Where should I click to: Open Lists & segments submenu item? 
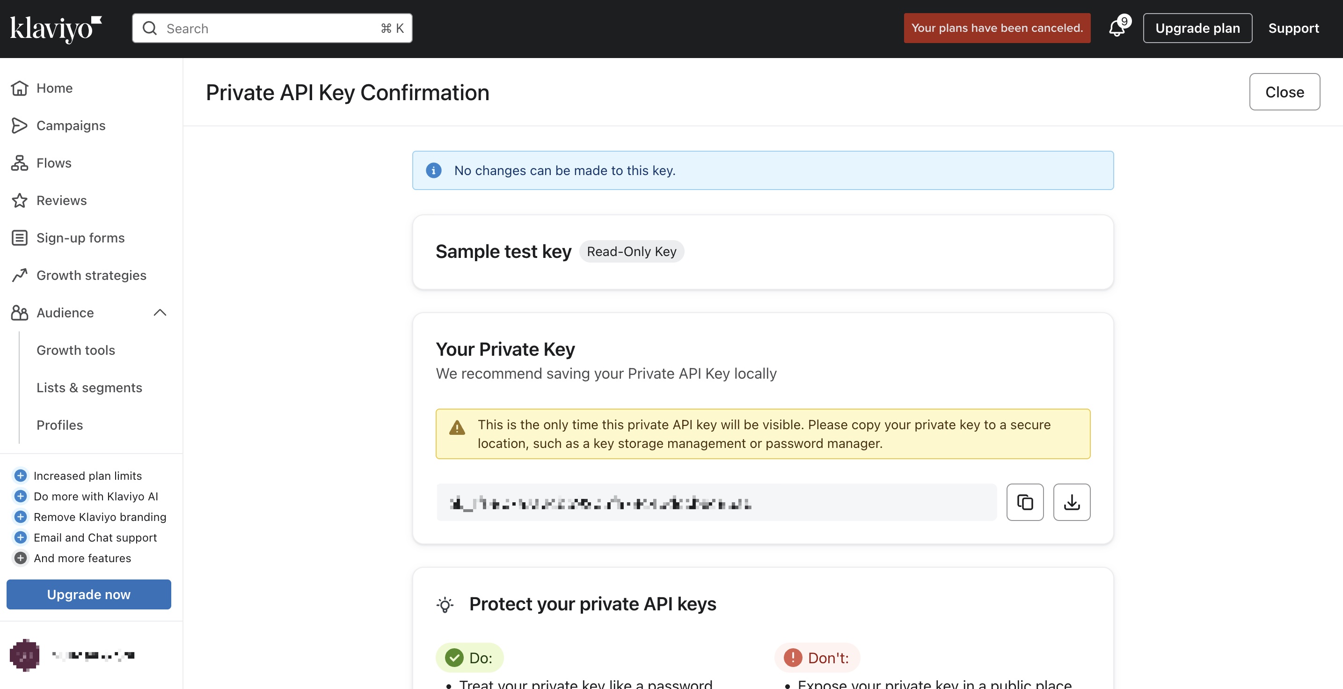[x=89, y=388]
